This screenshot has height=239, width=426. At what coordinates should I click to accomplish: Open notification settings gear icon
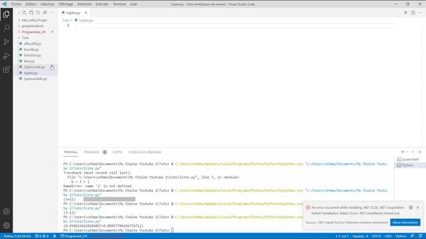(x=411, y=208)
